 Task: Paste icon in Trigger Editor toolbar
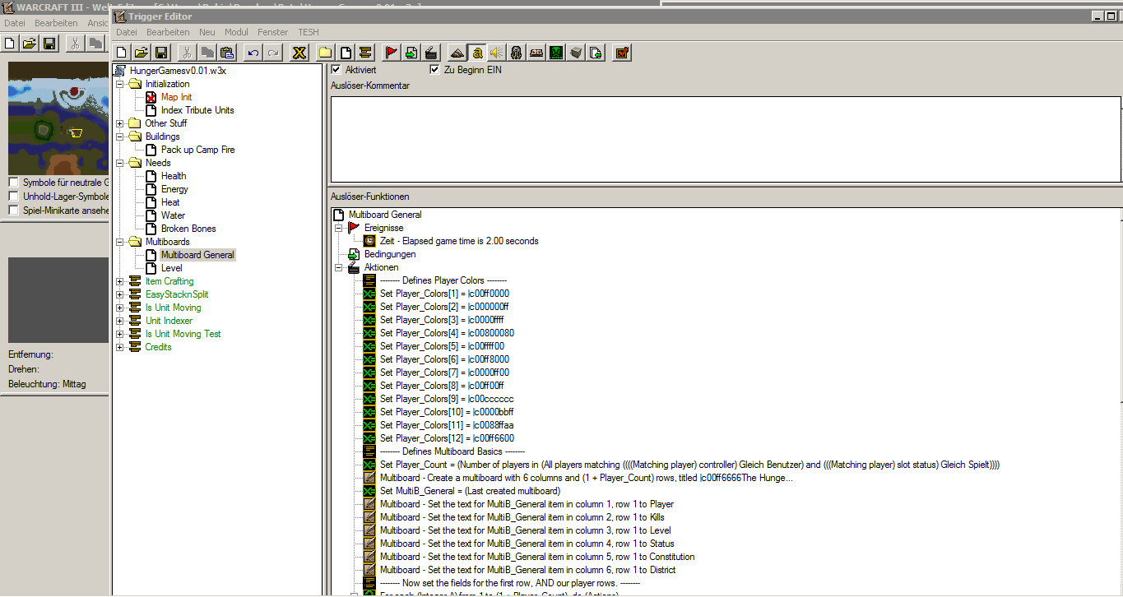227,53
